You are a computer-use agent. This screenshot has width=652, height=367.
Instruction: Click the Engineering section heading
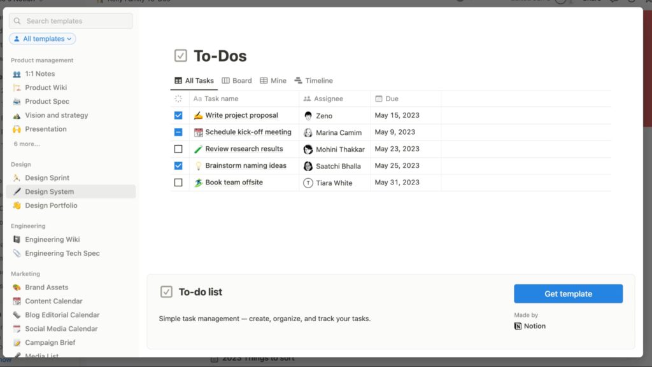click(x=28, y=226)
